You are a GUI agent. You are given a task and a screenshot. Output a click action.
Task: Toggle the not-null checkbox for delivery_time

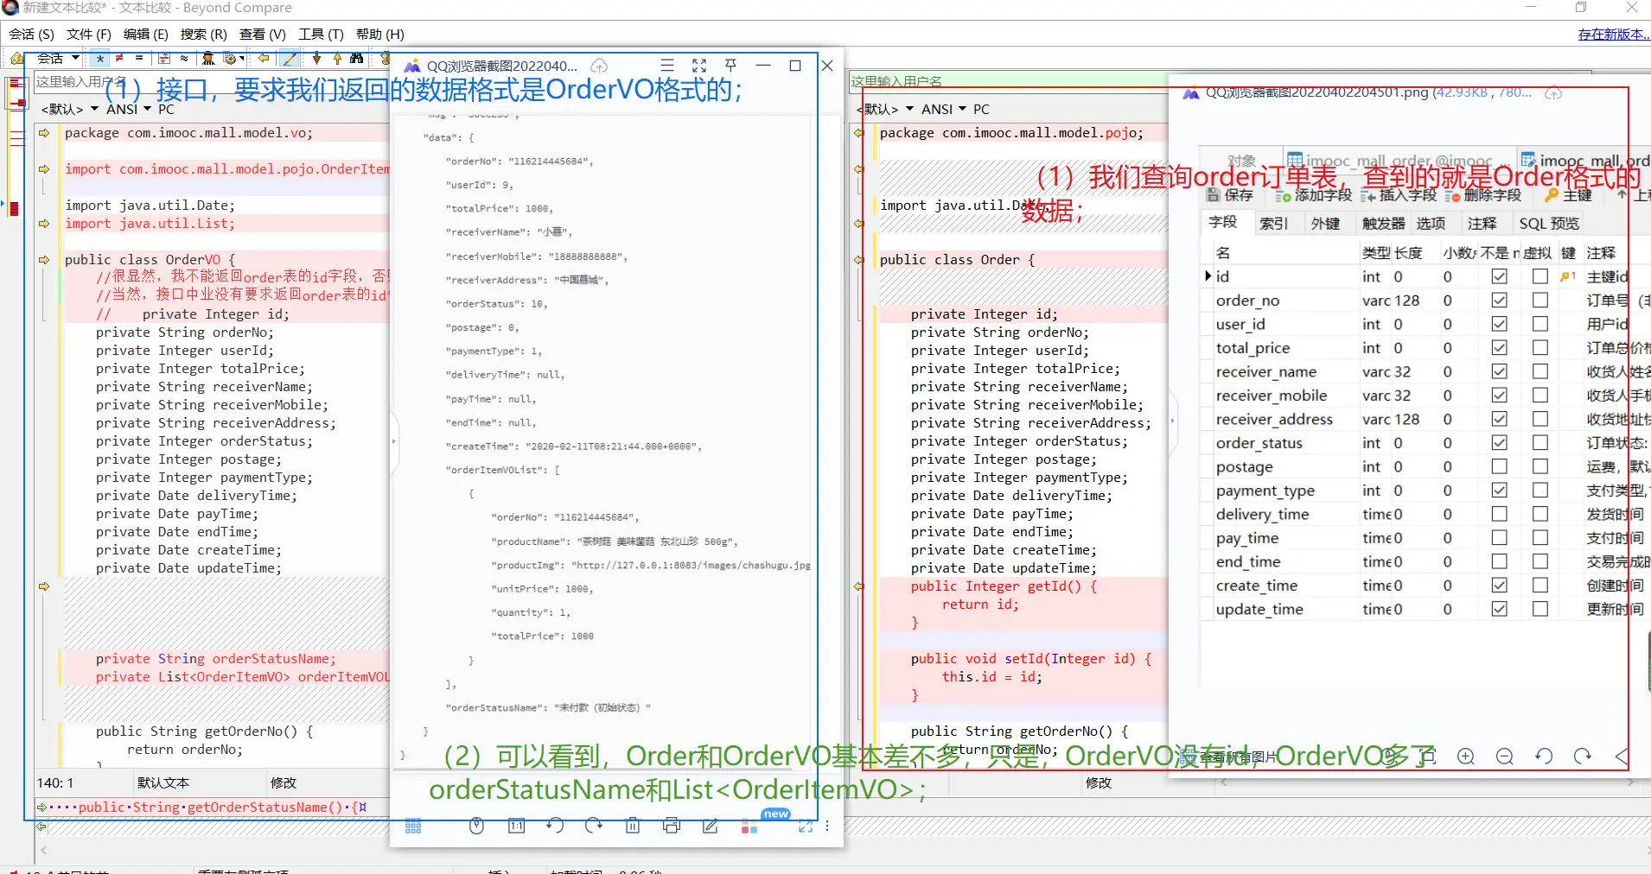(1500, 514)
